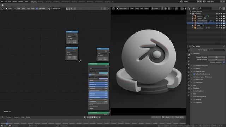
Task: Collapse the Collection tree item
Action: [191, 14]
